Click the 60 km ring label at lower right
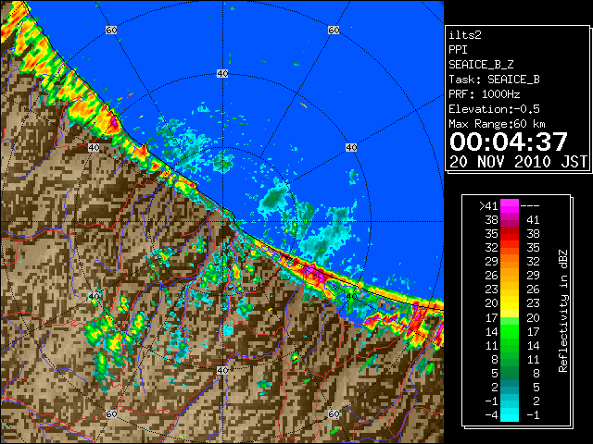The width and height of the screenshot is (593, 444). tap(334, 414)
